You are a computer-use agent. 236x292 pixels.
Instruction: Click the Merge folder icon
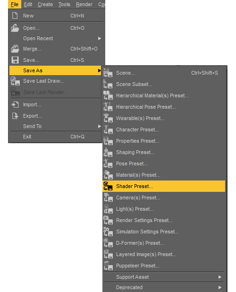tap(15, 49)
